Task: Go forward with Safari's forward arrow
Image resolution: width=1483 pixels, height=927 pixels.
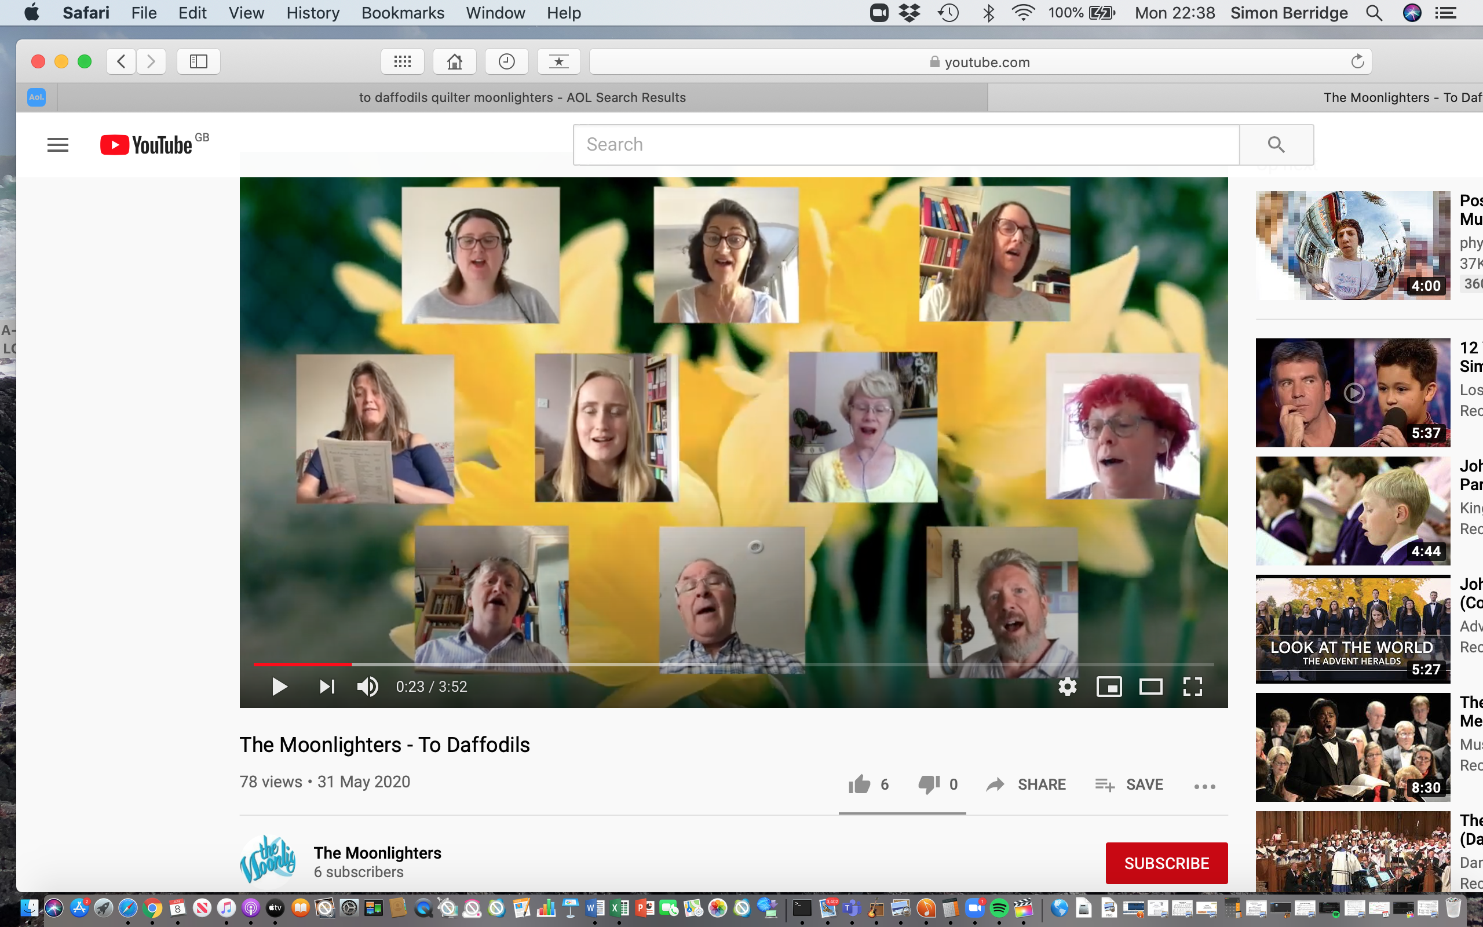Action: (151, 61)
